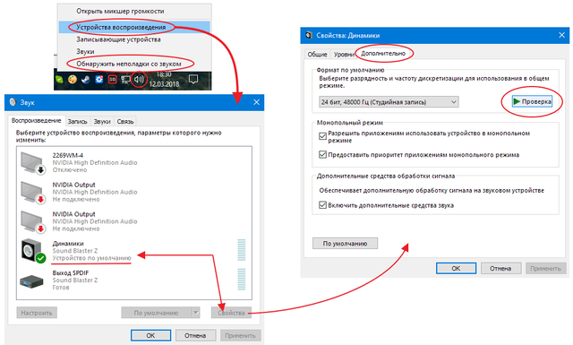This screenshot has height=345, width=573.
Task: Close the Звук window
Action: 257,102
